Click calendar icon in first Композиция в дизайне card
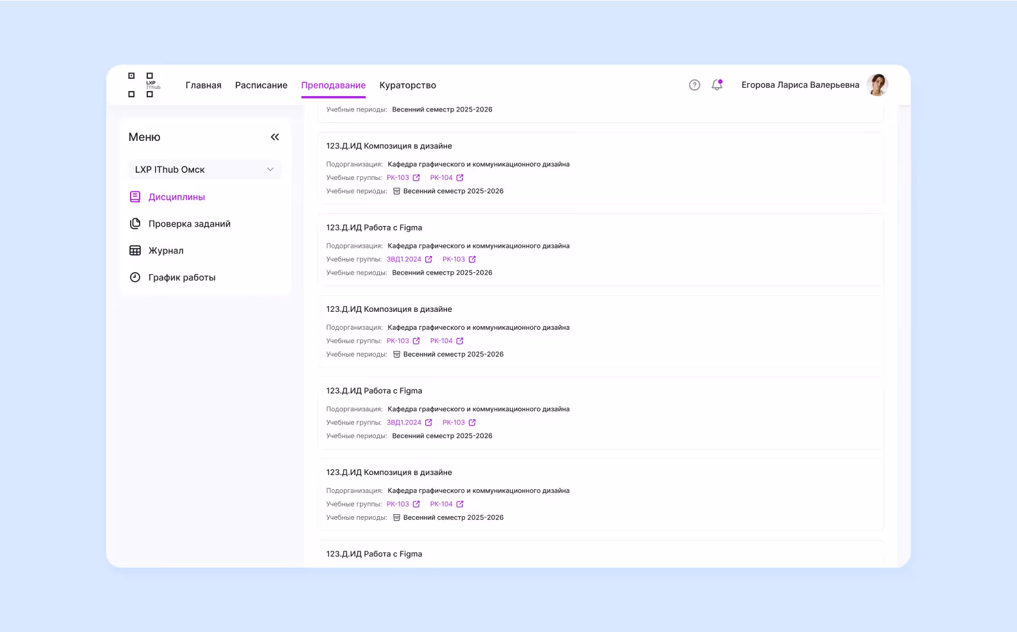 pos(396,191)
